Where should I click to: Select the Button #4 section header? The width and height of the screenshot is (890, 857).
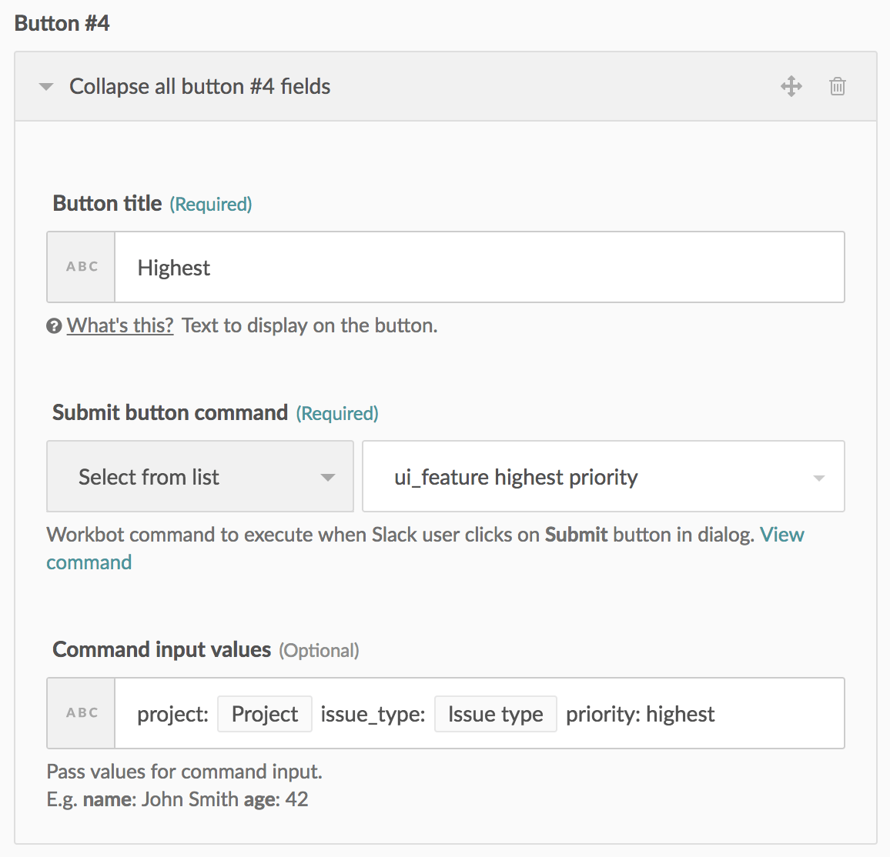coord(62,23)
